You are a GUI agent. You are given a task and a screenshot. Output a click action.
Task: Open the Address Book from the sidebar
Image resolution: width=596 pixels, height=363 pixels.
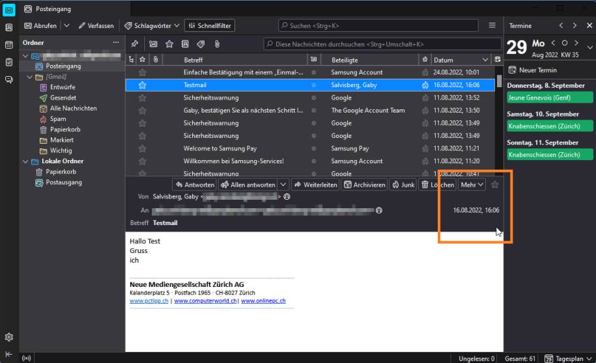click(9, 28)
